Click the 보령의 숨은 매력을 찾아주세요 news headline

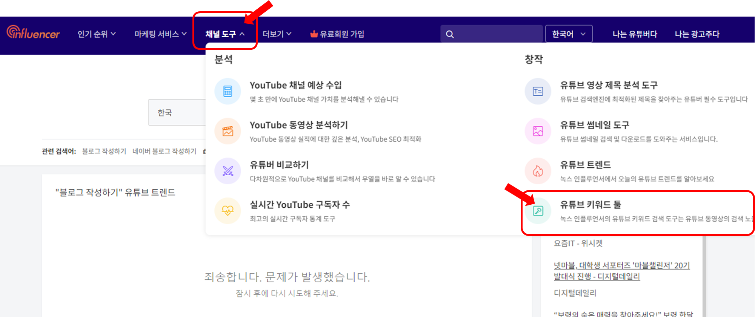[623, 314]
